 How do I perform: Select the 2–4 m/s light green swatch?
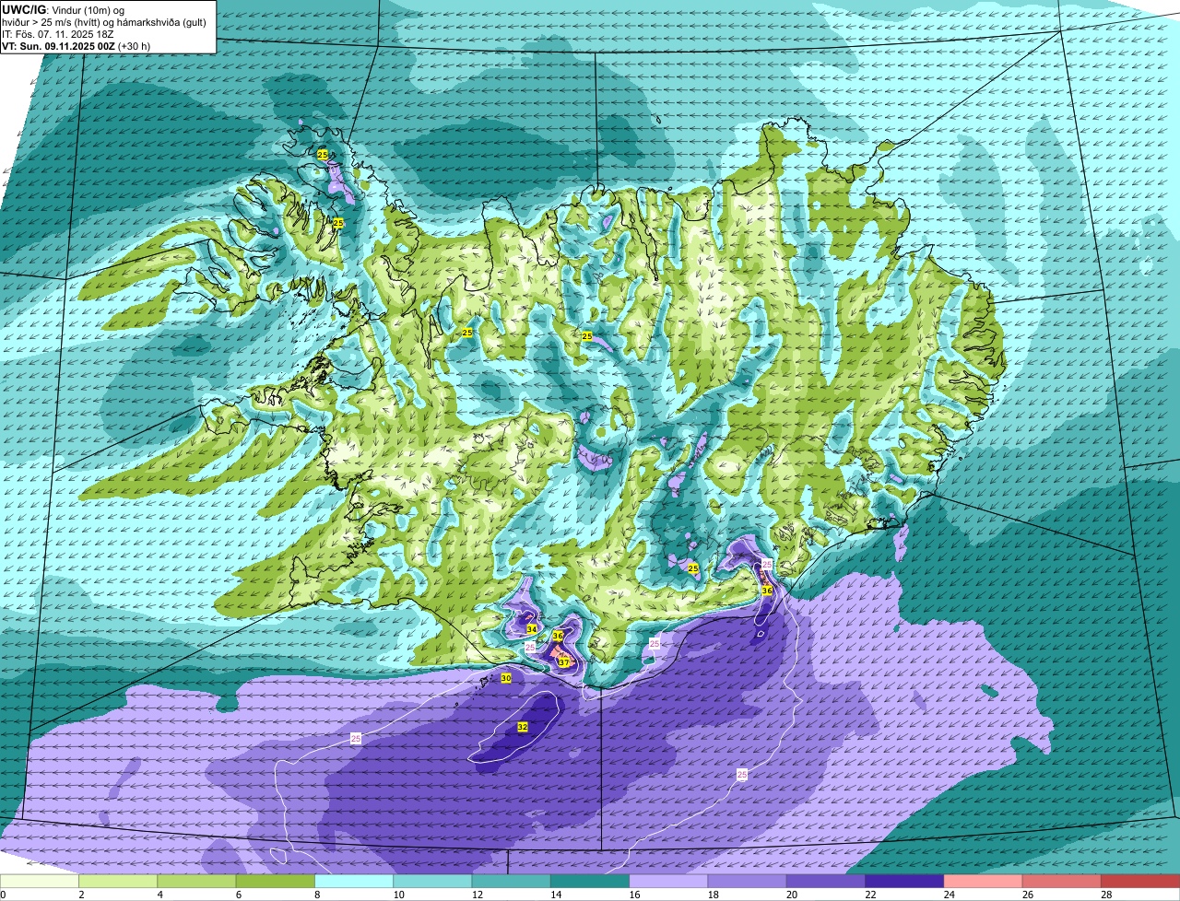(118, 882)
